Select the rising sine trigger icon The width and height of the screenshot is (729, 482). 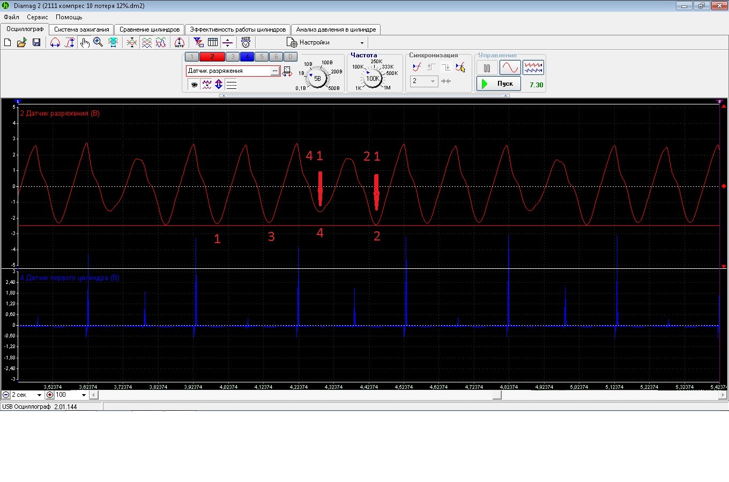(416, 67)
